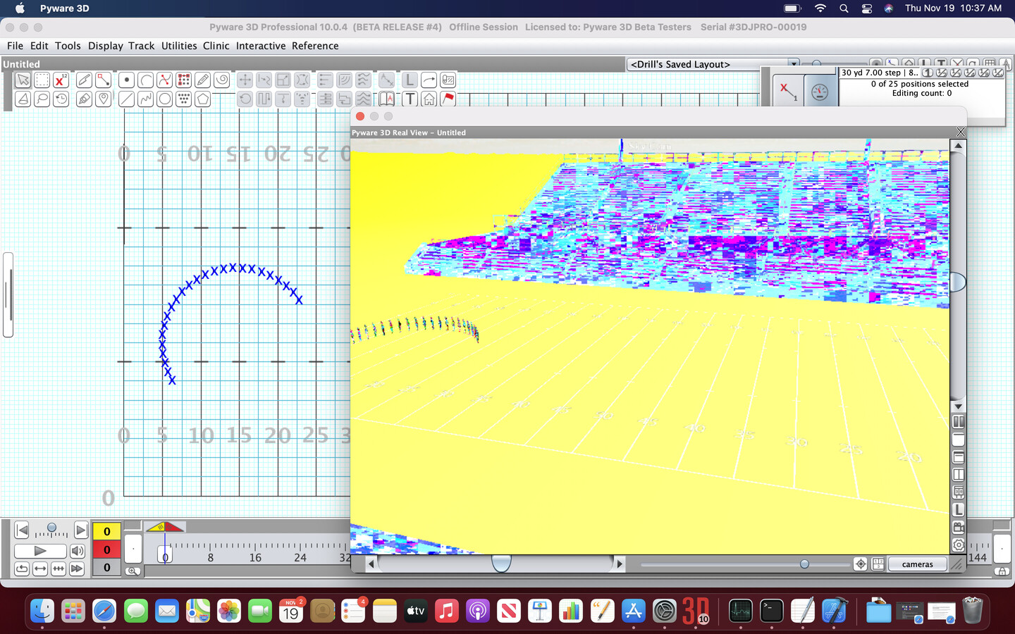Select the straight Line tool

126,99
